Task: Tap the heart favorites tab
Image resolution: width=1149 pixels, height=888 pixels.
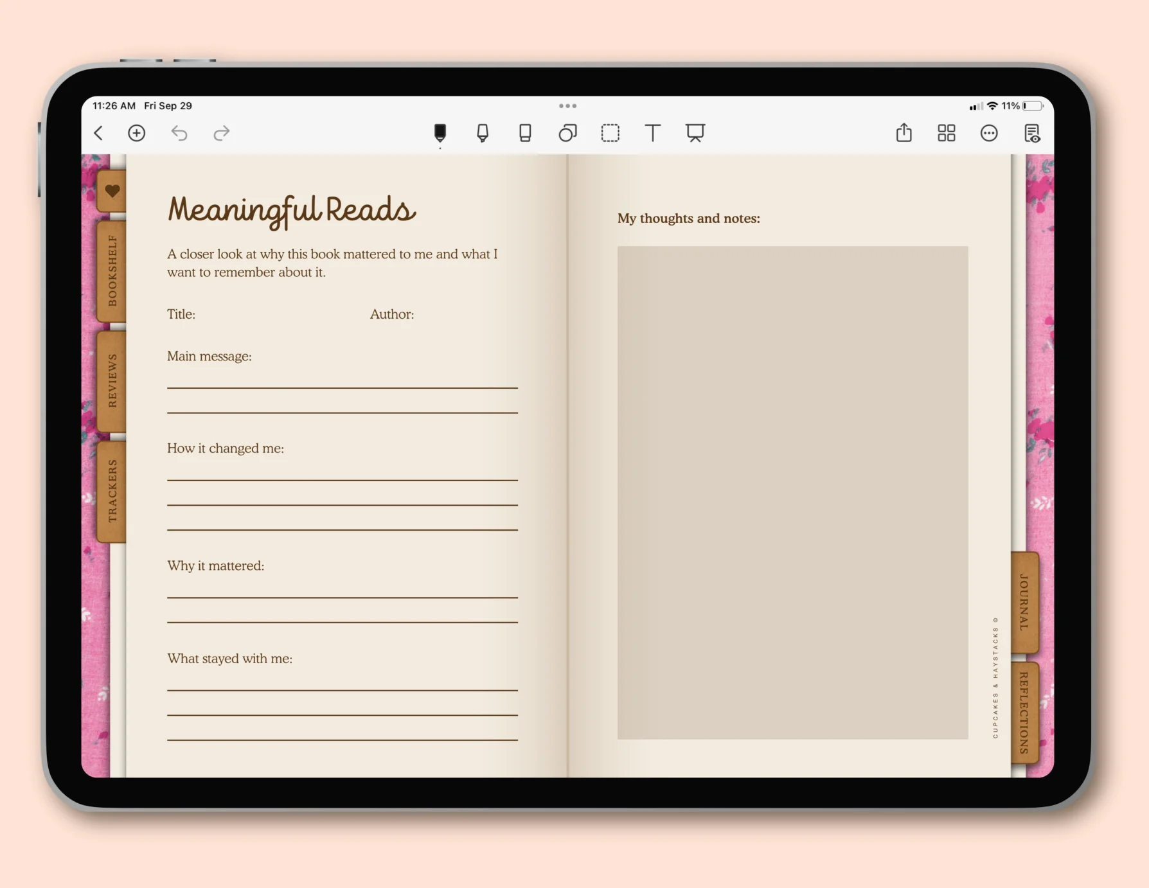Action: pos(112,191)
